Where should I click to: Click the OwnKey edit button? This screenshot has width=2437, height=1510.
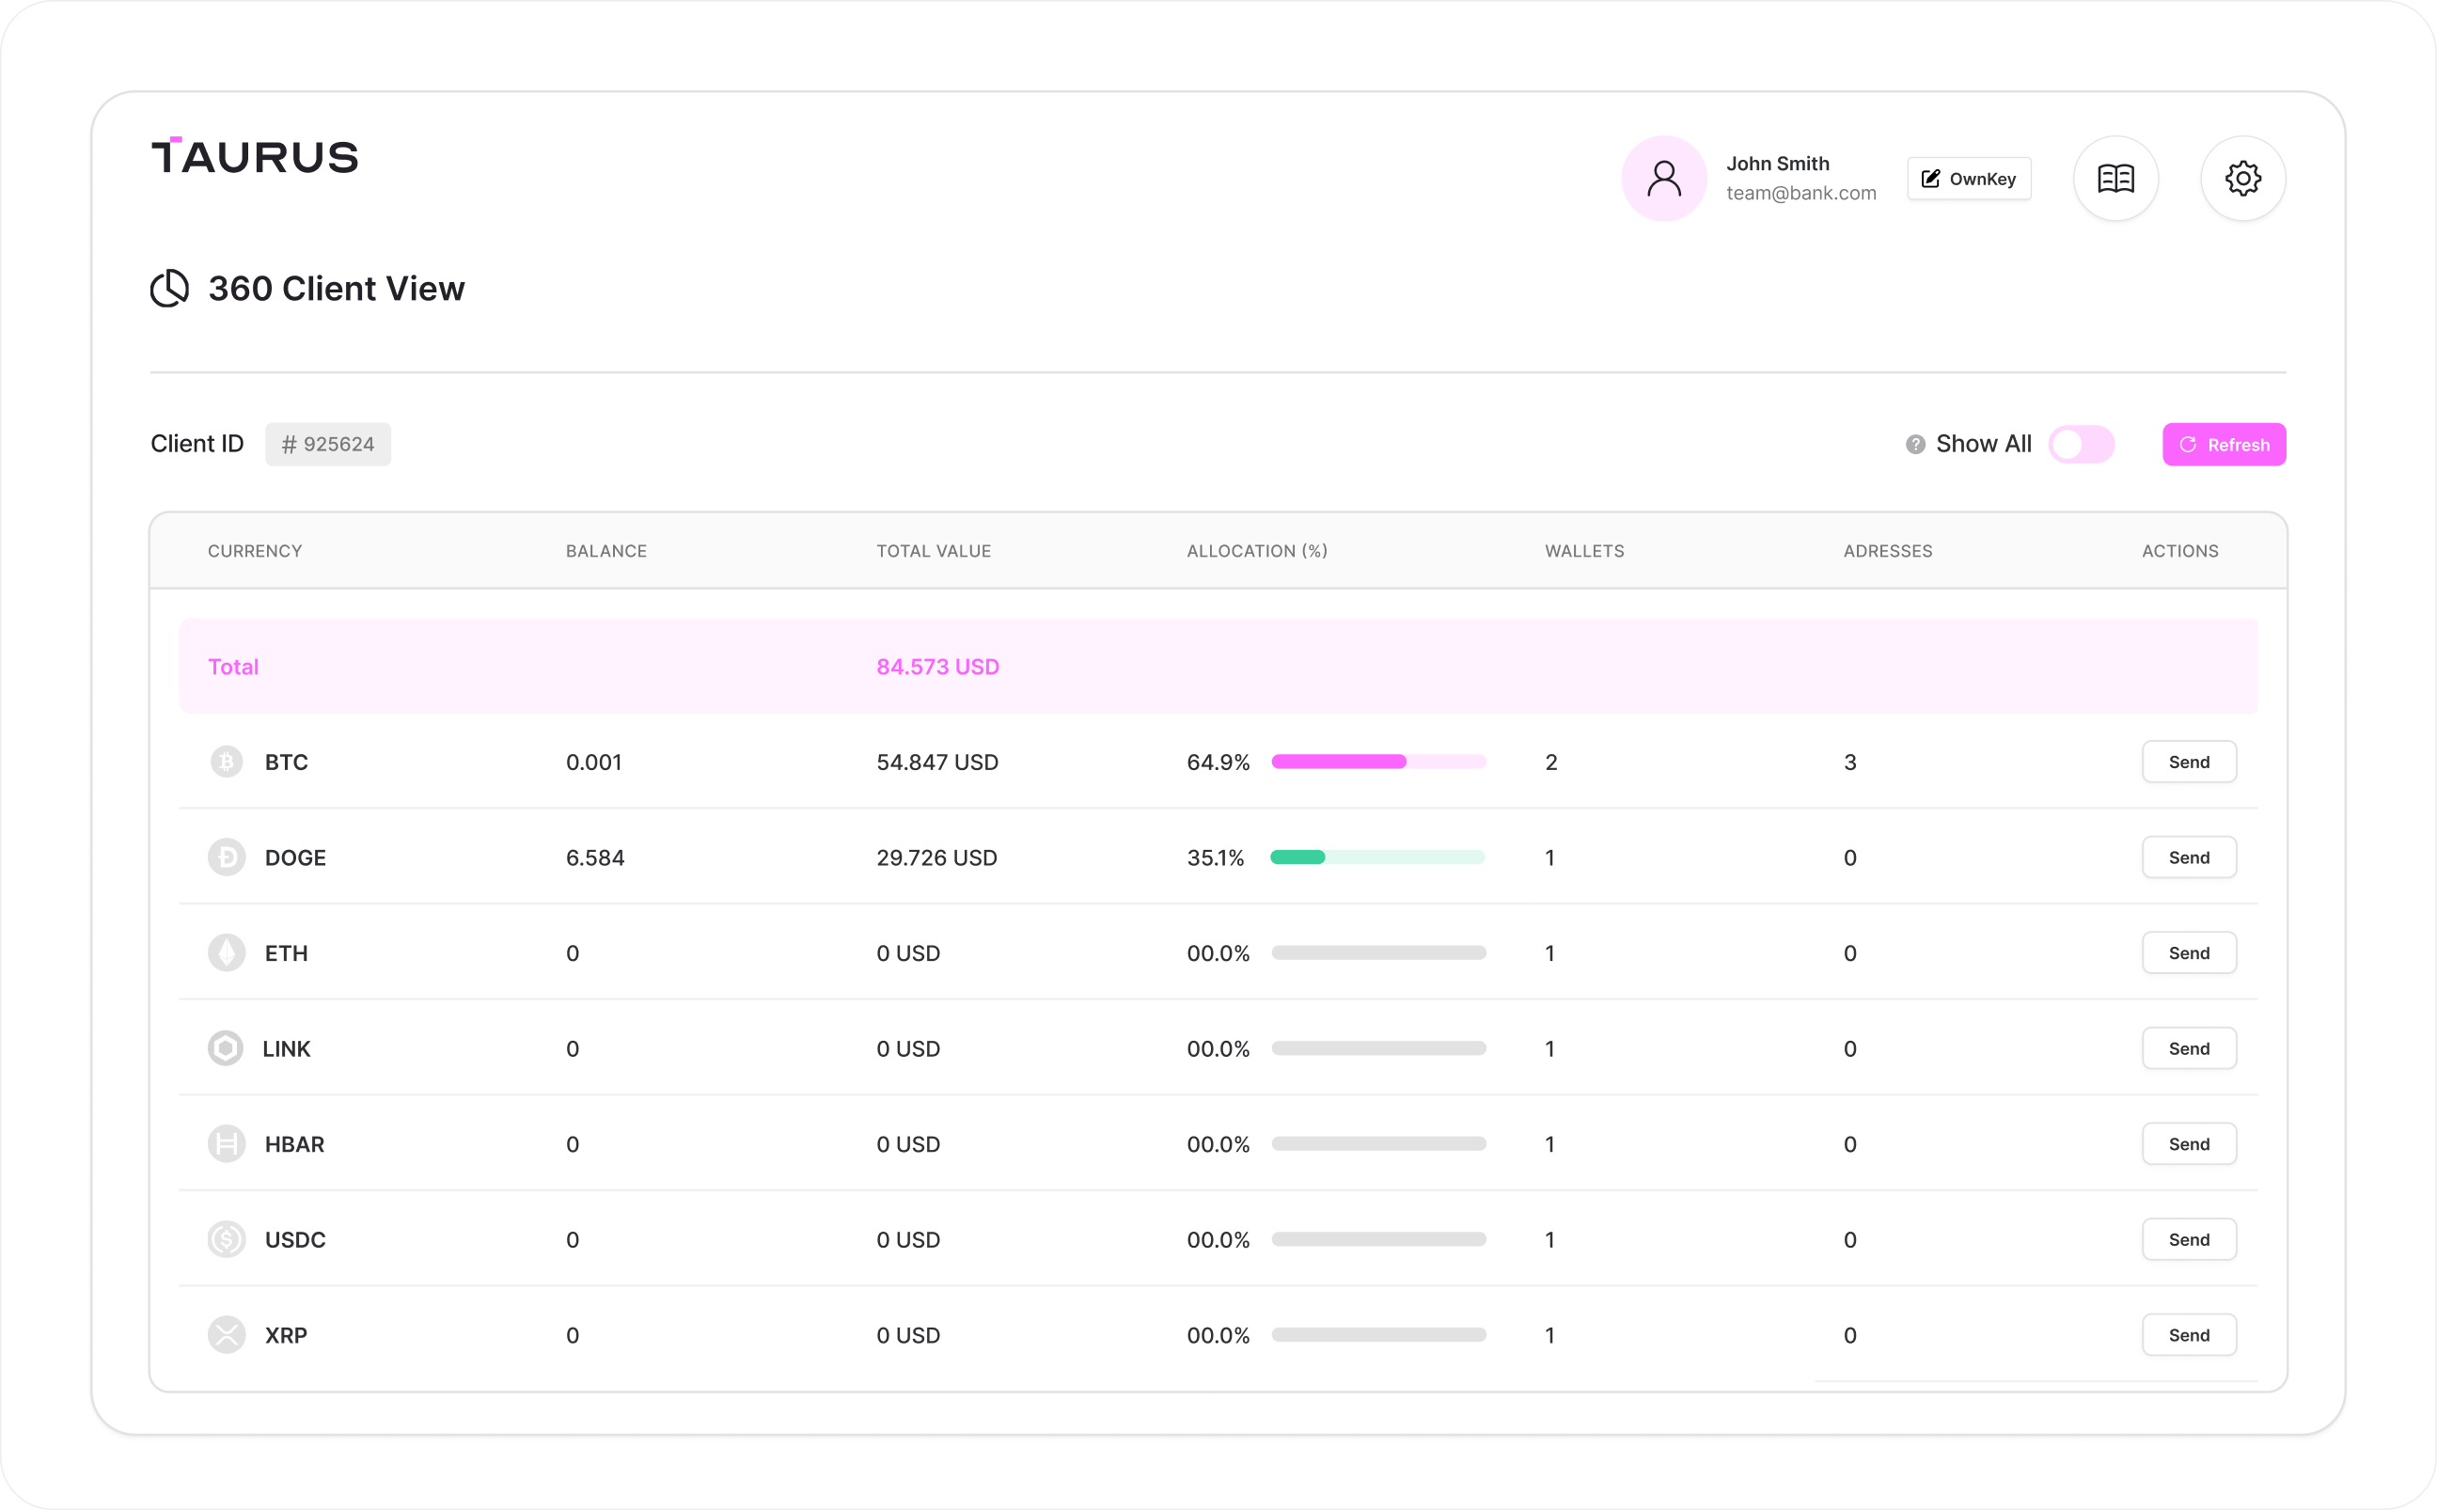coord(1968,179)
